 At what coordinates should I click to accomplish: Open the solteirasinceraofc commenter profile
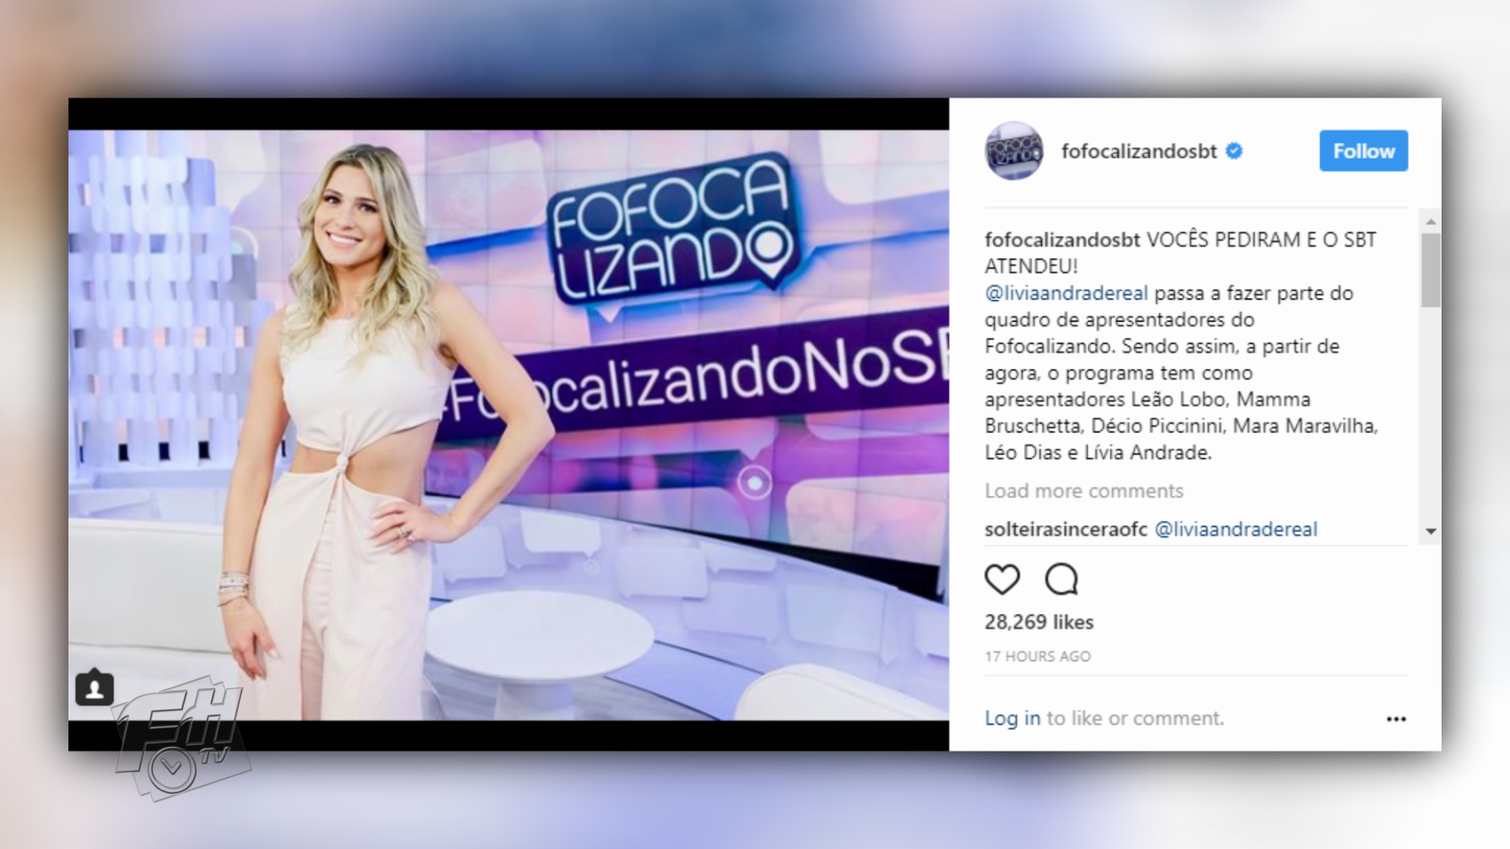point(1066,529)
